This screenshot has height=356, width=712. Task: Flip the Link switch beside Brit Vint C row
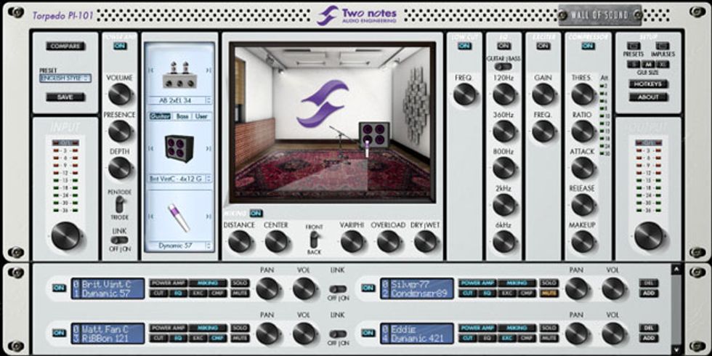[x=339, y=289]
